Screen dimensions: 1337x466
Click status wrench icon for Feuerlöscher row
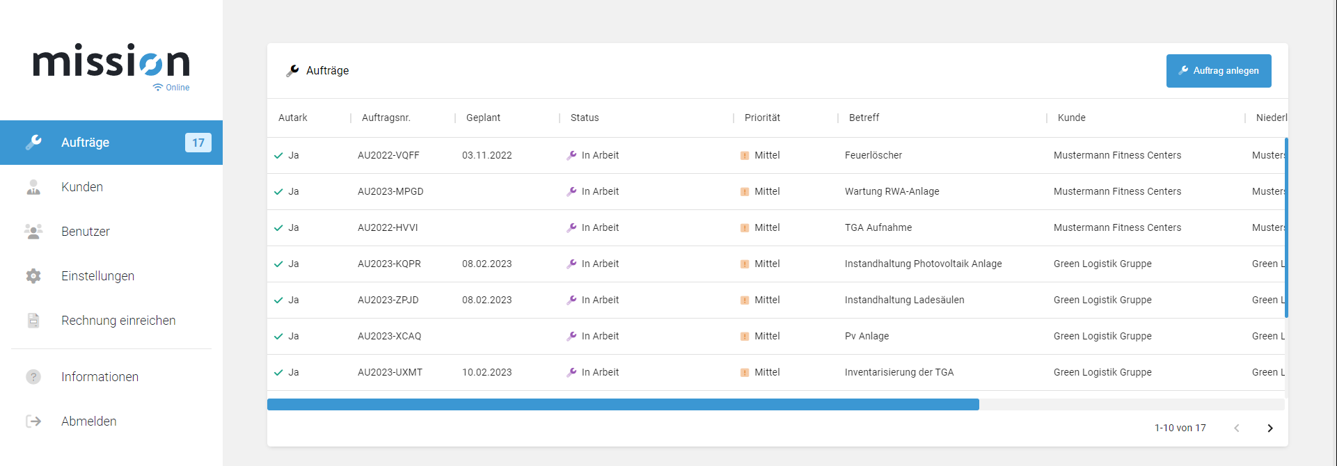(571, 156)
